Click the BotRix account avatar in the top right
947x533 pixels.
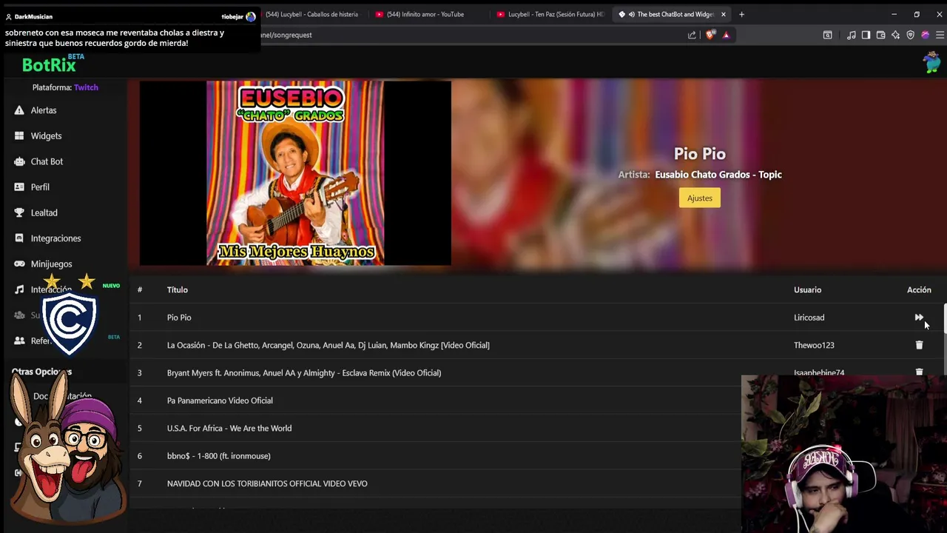coord(931,63)
